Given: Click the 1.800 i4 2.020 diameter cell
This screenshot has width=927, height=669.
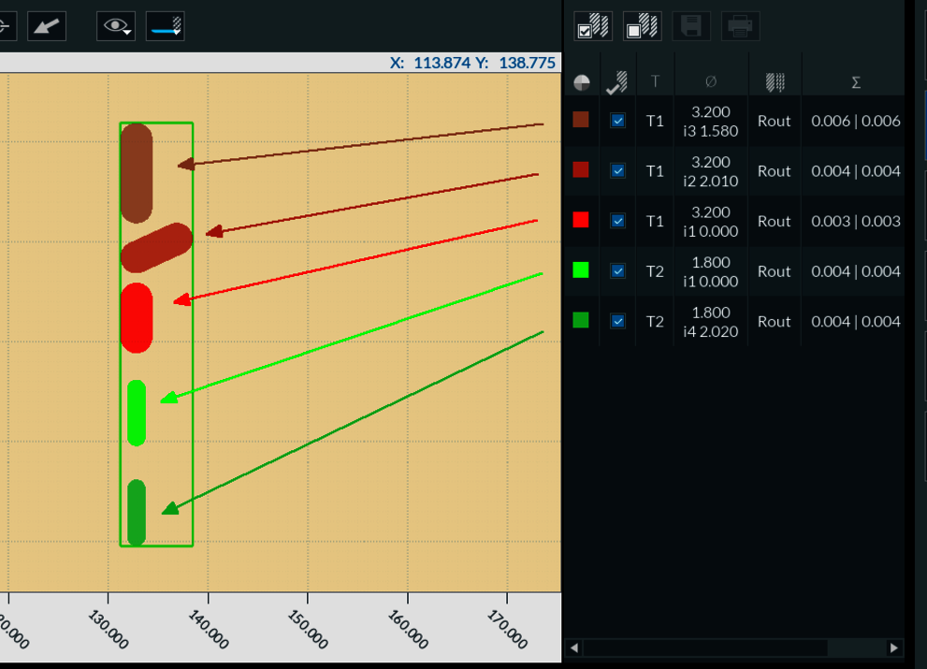Looking at the screenshot, I should click(711, 322).
